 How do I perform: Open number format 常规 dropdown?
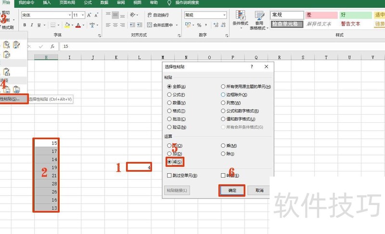(224, 15)
